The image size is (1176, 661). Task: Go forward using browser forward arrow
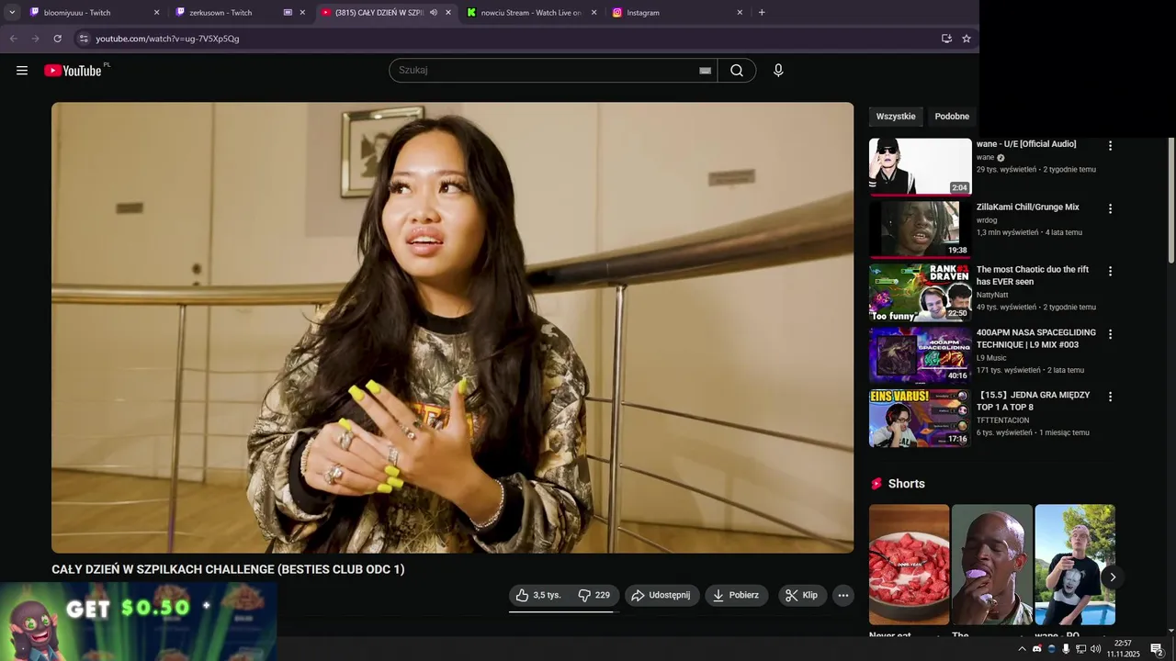(x=35, y=39)
